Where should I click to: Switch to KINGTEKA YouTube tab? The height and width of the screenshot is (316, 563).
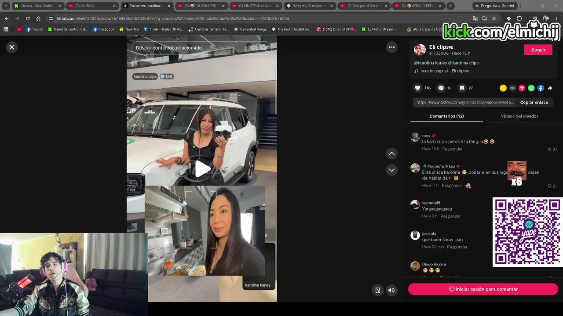click(x=255, y=6)
